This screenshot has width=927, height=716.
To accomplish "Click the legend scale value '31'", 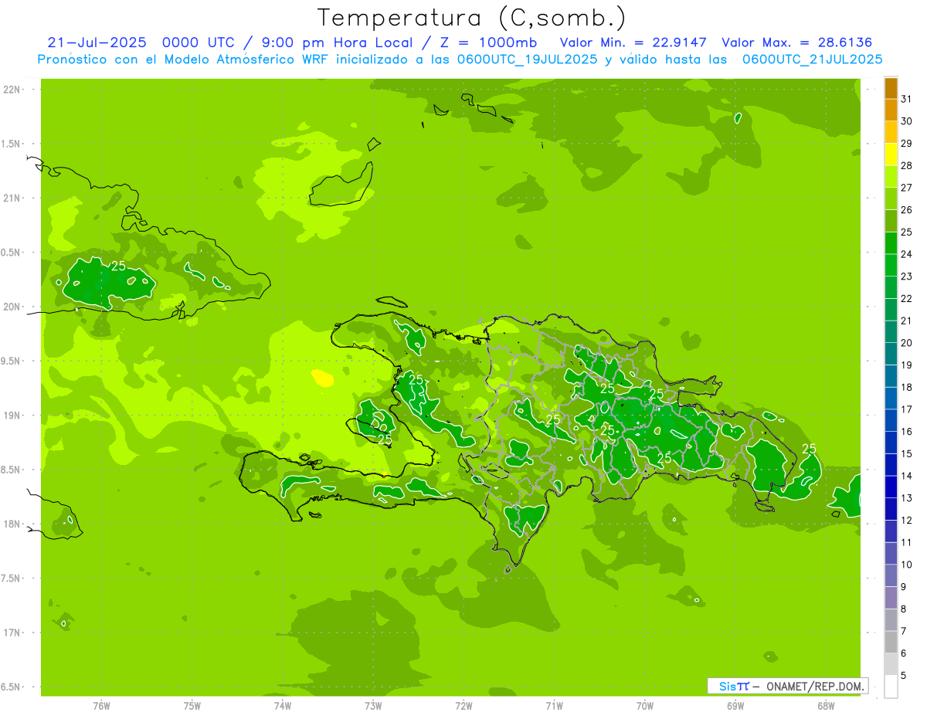I will tap(907, 99).
